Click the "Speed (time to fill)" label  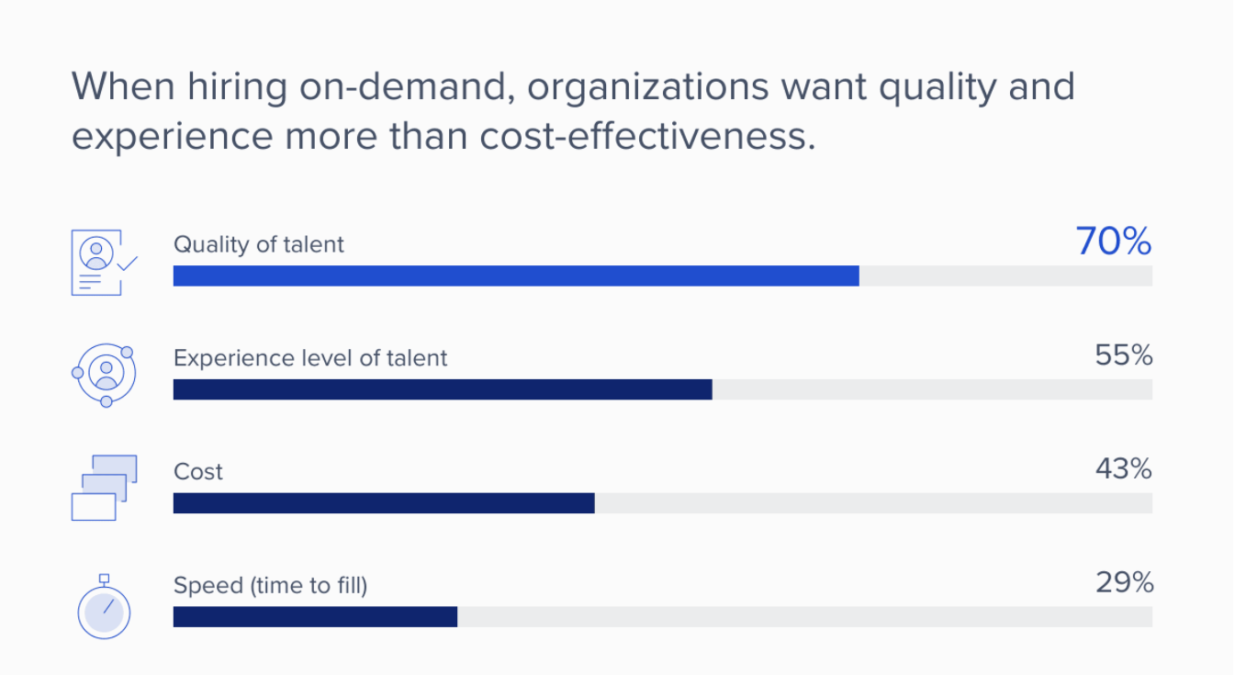pos(270,586)
